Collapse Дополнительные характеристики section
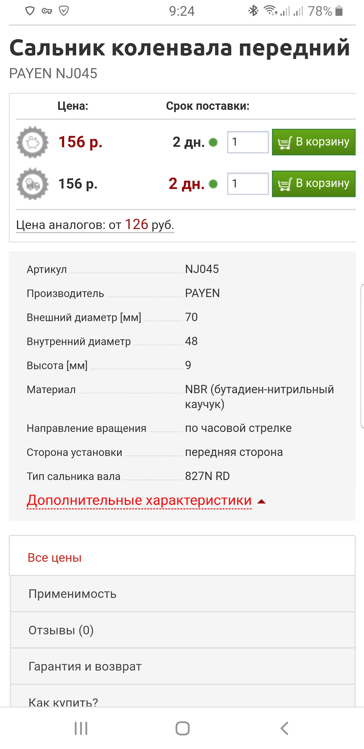 [139, 501]
